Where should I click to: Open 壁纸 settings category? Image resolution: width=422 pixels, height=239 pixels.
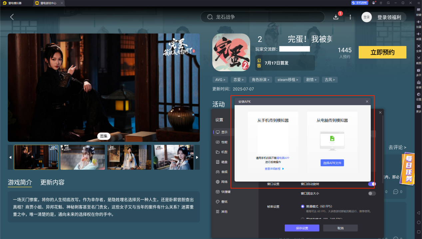pos(222,202)
